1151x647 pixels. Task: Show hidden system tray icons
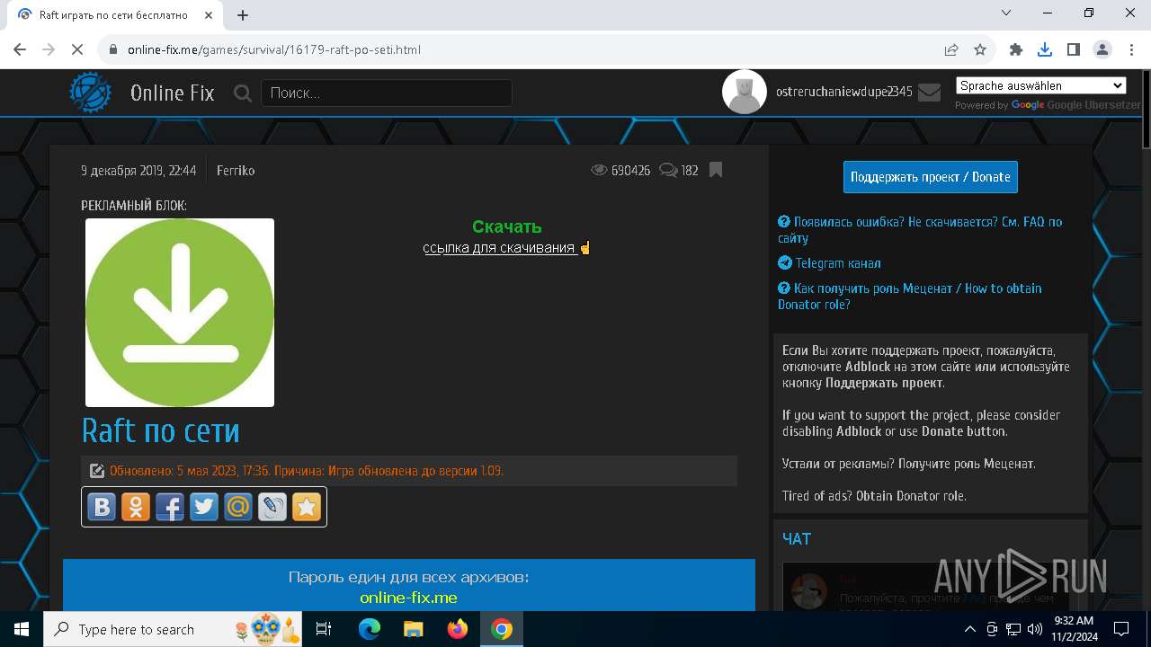tap(969, 629)
